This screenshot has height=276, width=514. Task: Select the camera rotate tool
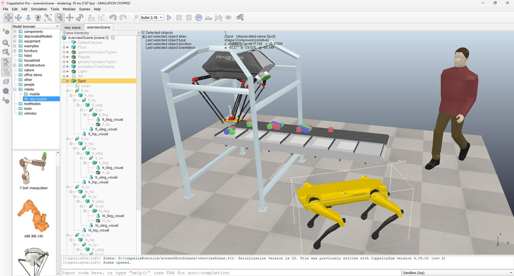pyautogui.click(x=18, y=18)
